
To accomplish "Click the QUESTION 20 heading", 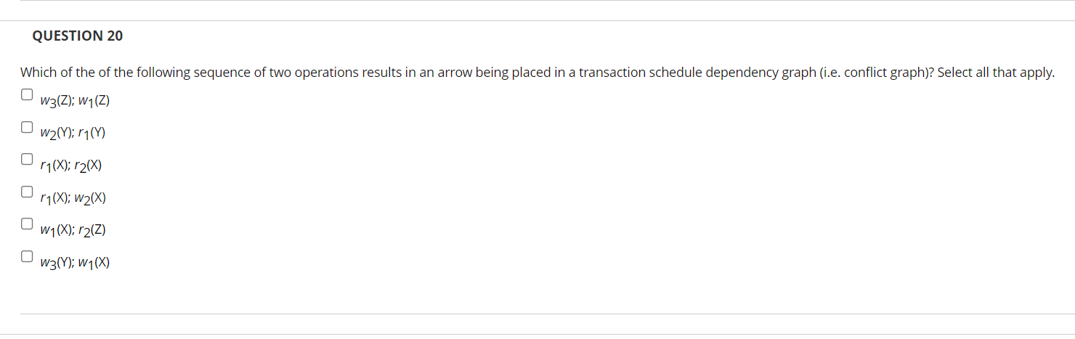I will (78, 36).
